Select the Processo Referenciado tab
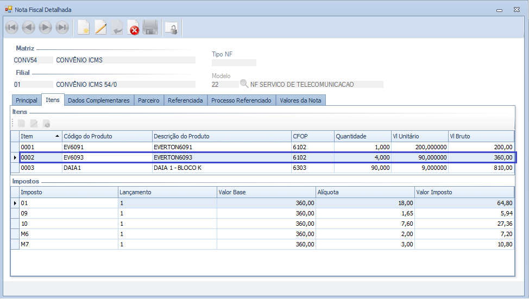This screenshot has width=529, height=299. point(241,100)
